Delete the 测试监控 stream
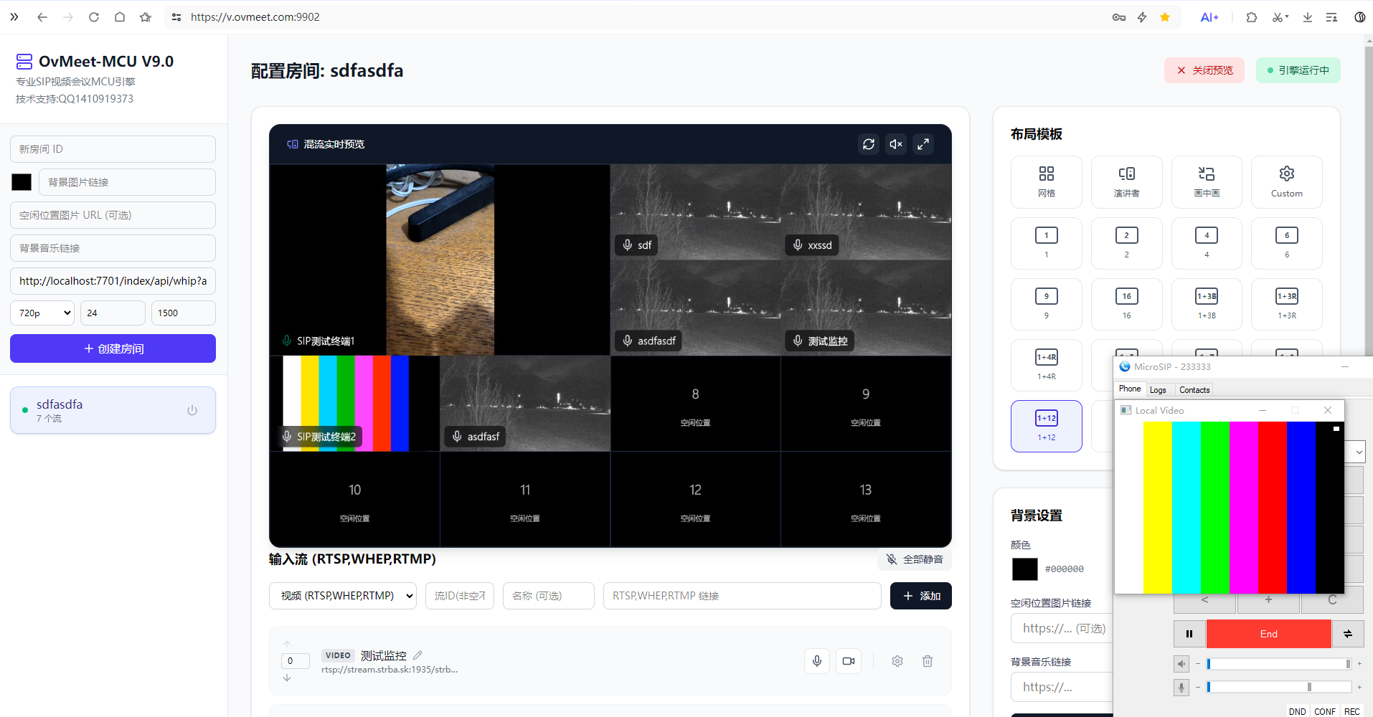Screen dimensions: 1373x717 pyautogui.click(x=928, y=661)
